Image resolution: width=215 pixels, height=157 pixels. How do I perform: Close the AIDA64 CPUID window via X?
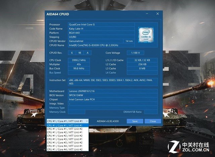tap(157, 14)
